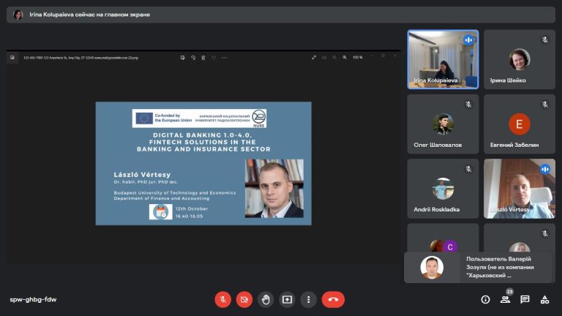Viewport: 562px width, 316px height.
Task: Click the edit image icon in shared Photos toolbar
Action: (182, 57)
